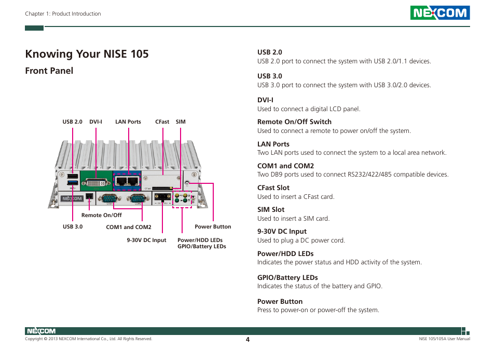Click the '9-30V DC Input' description heading

[282, 232]
